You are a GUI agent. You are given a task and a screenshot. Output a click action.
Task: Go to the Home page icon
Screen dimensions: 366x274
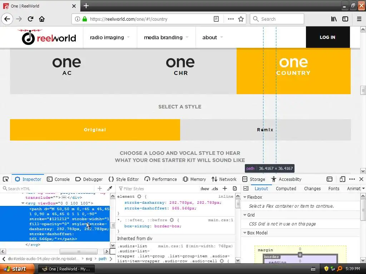point(42,19)
